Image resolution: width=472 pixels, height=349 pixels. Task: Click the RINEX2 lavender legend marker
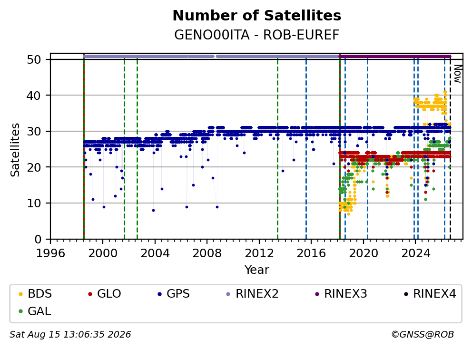[x=228, y=294]
